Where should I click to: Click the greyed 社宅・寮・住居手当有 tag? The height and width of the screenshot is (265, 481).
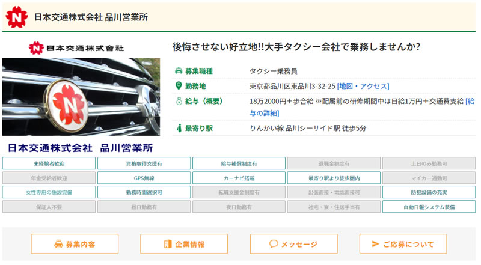click(x=334, y=207)
